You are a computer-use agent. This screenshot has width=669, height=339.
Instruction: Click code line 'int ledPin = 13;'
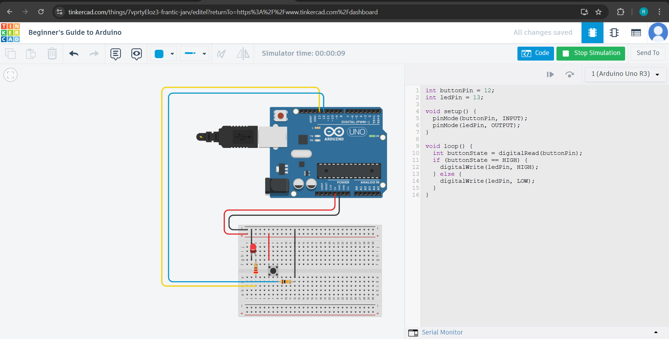pos(454,97)
